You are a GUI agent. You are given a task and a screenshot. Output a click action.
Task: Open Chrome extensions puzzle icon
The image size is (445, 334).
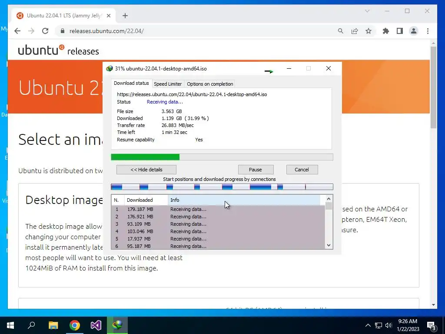386,31
